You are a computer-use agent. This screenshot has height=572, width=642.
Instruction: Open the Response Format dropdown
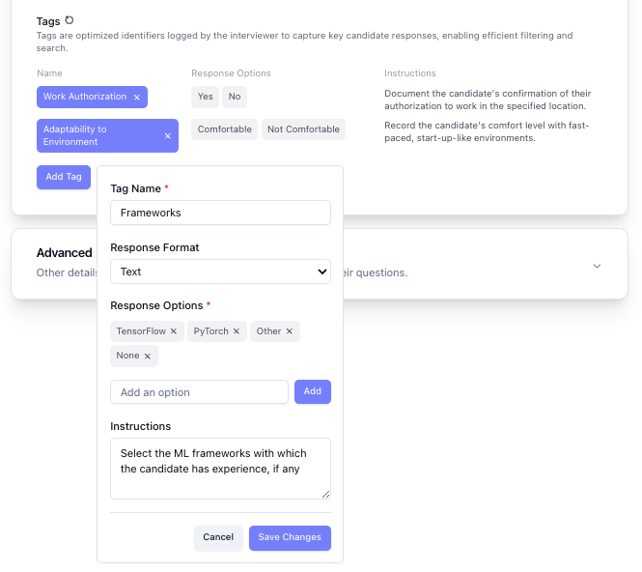click(220, 272)
